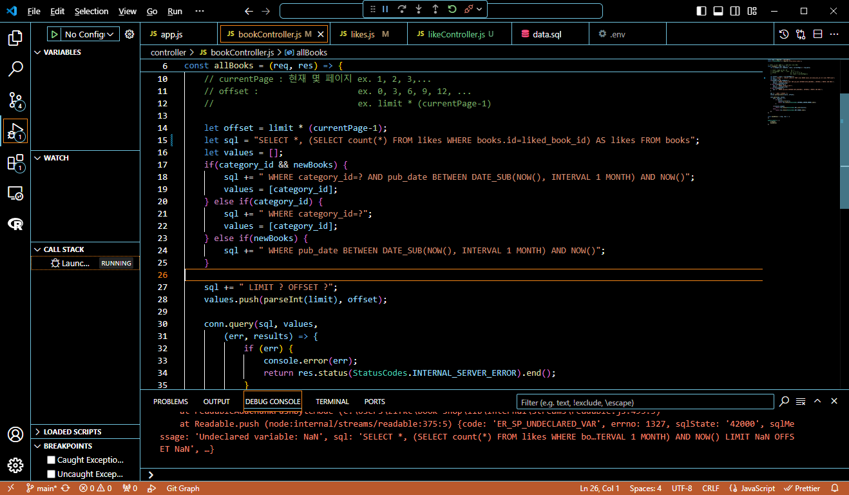Open the Explorer view in activity bar
The height and width of the screenshot is (495, 849).
pyautogui.click(x=15, y=37)
